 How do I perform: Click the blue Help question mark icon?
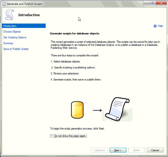point(155,26)
